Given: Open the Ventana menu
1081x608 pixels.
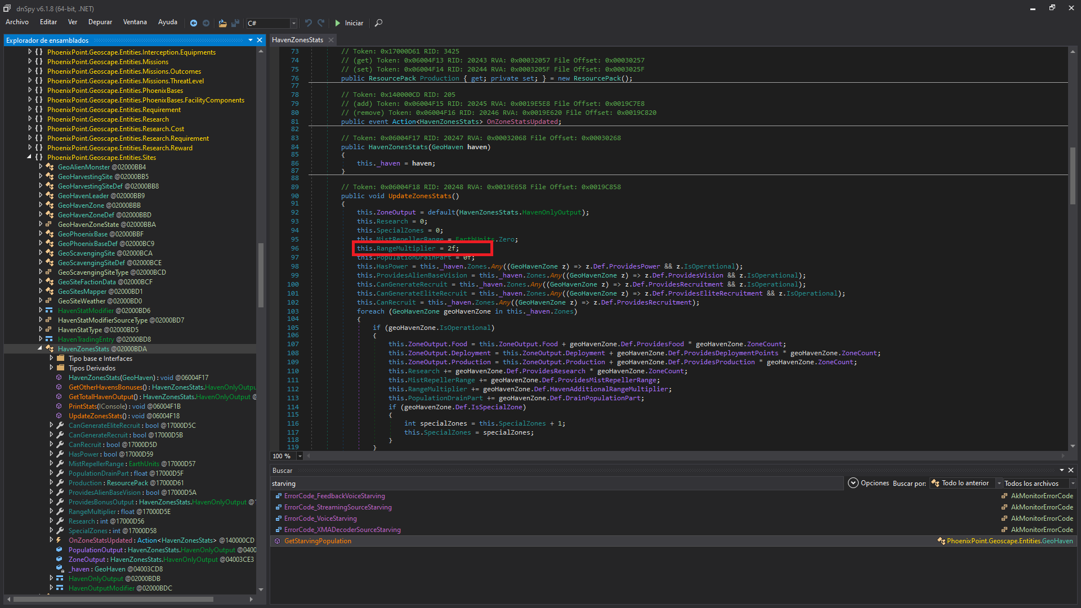Looking at the screenshot, I should pos(135,22).
